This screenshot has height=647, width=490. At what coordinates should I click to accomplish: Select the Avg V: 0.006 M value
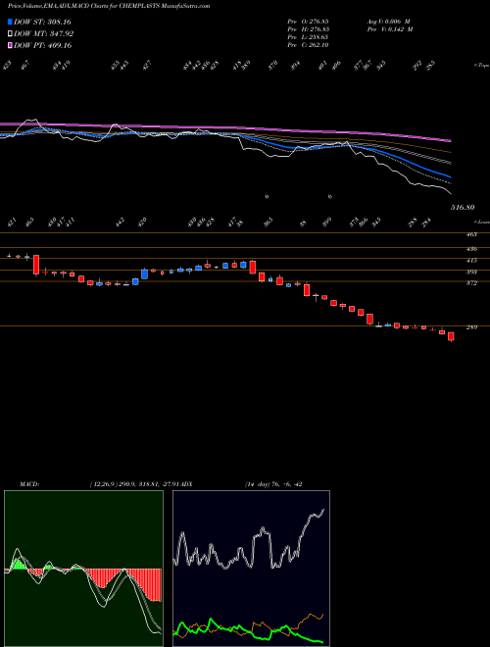(x=390, y=22)
